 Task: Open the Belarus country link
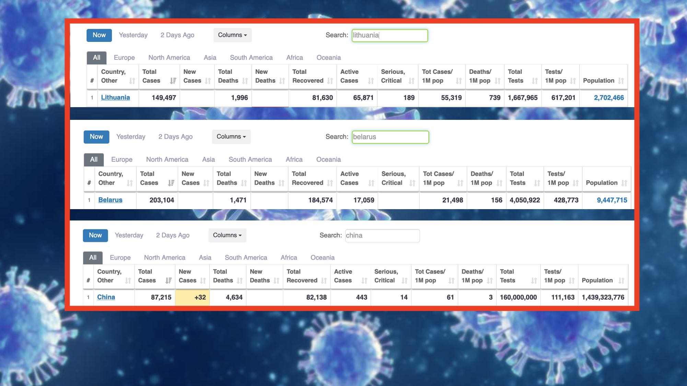click(110, 200)
